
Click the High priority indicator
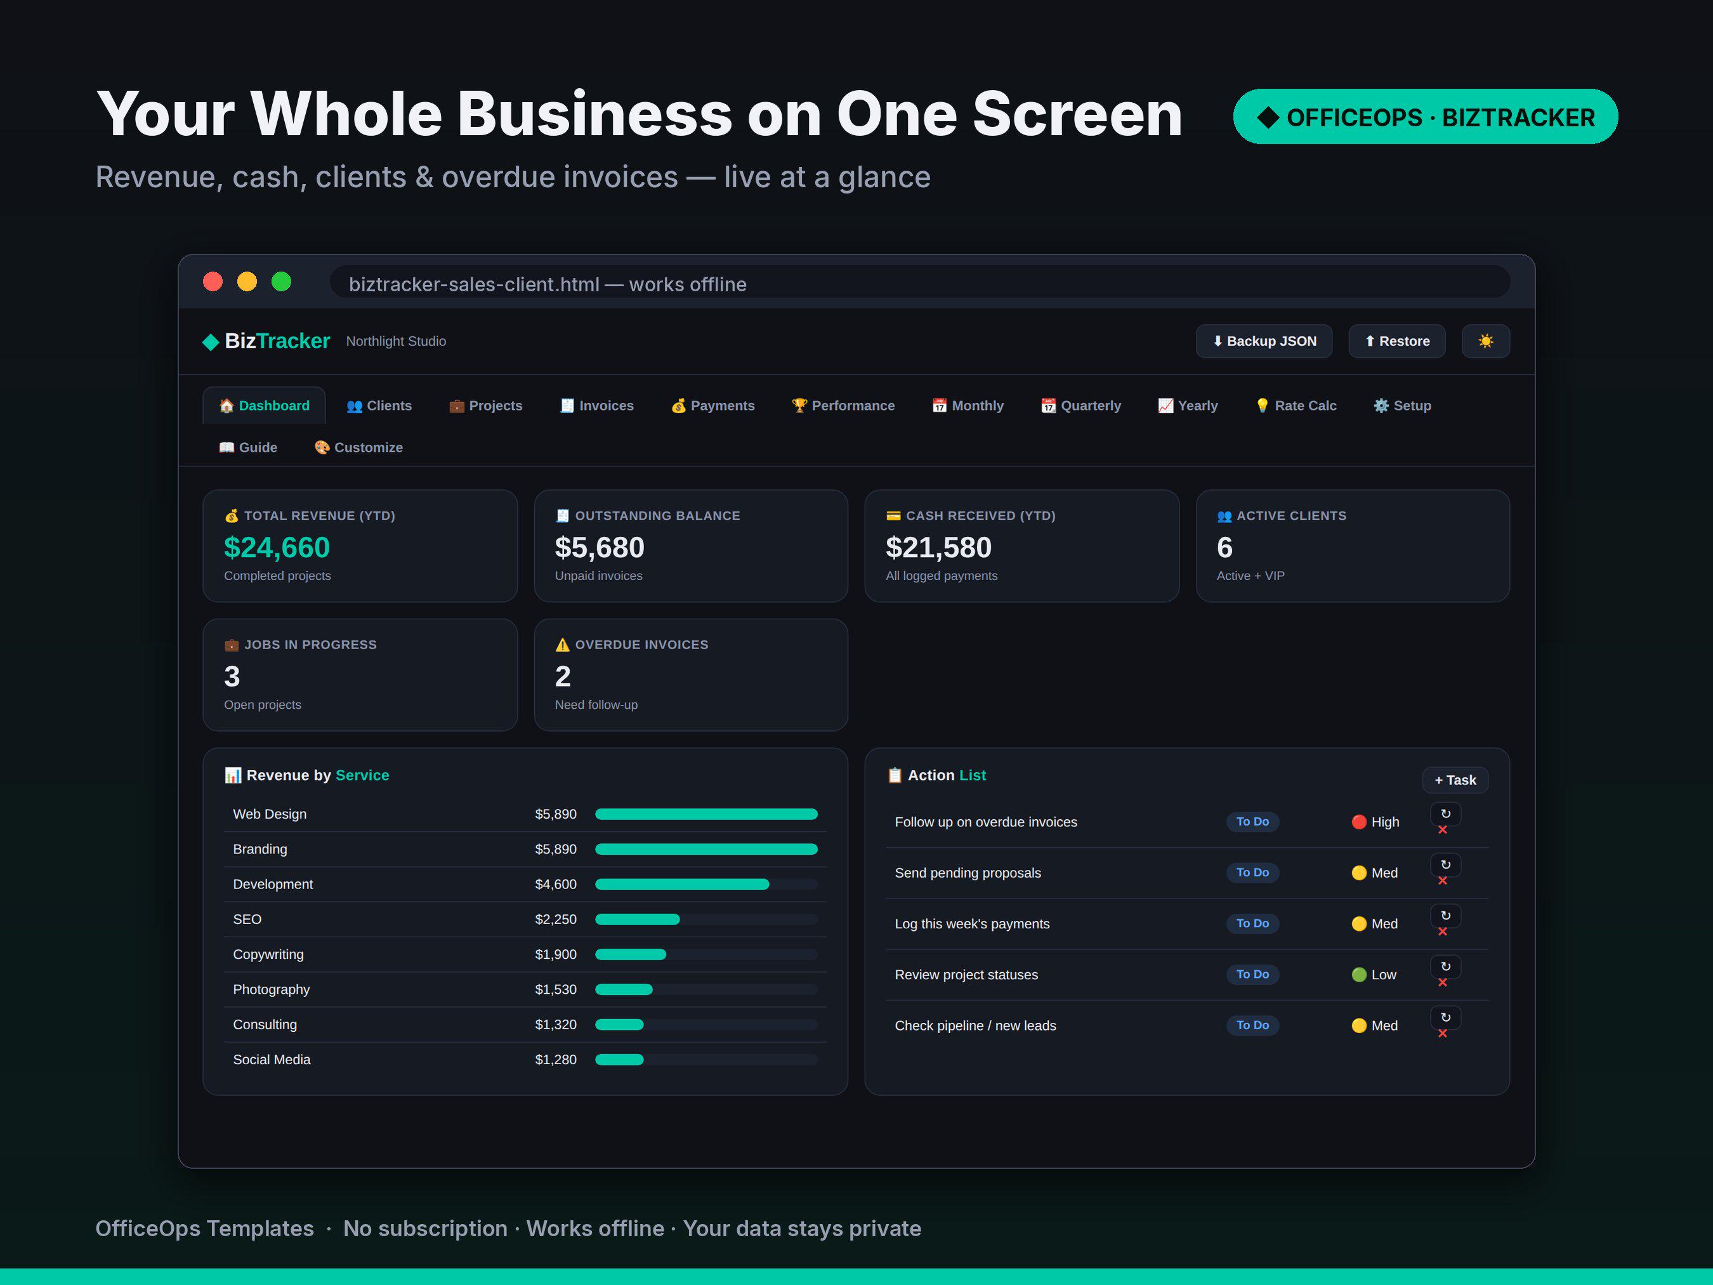coord(1375,822)
